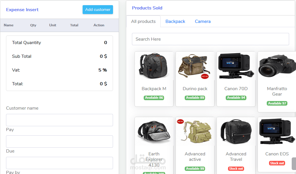Focus the Pay amount input field
The height and width of the screenshot is (174, 296).
click(59, 142)
